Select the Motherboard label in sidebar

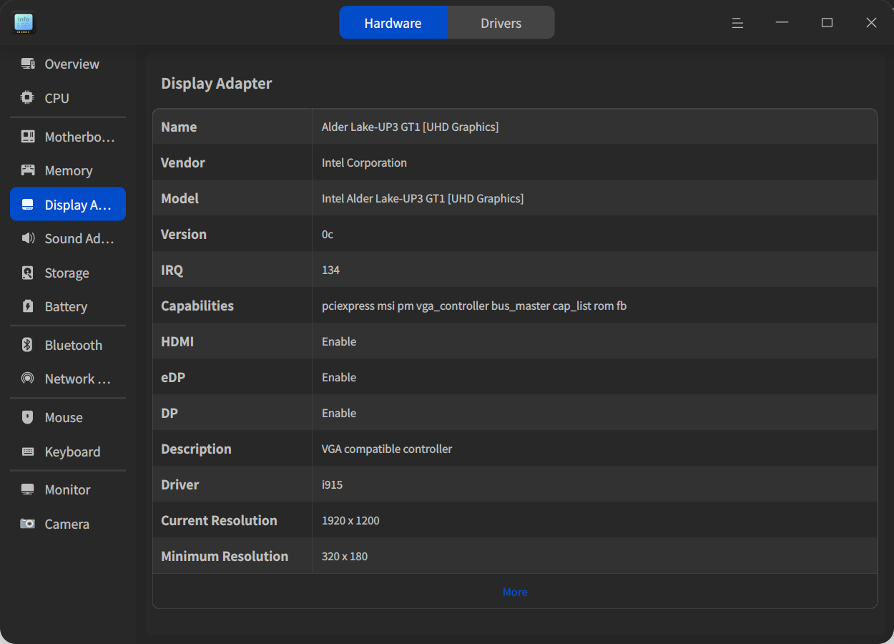click(79, 137)
